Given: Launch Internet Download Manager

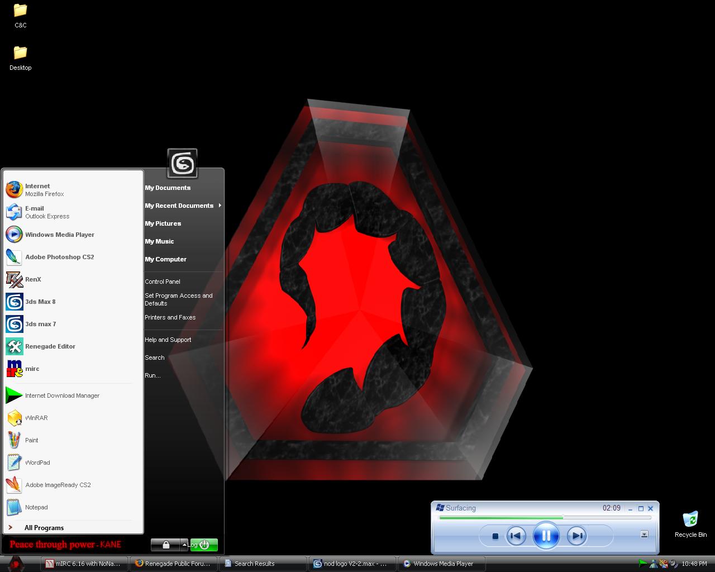Looking at the screenshot, I should click(62, 395).
